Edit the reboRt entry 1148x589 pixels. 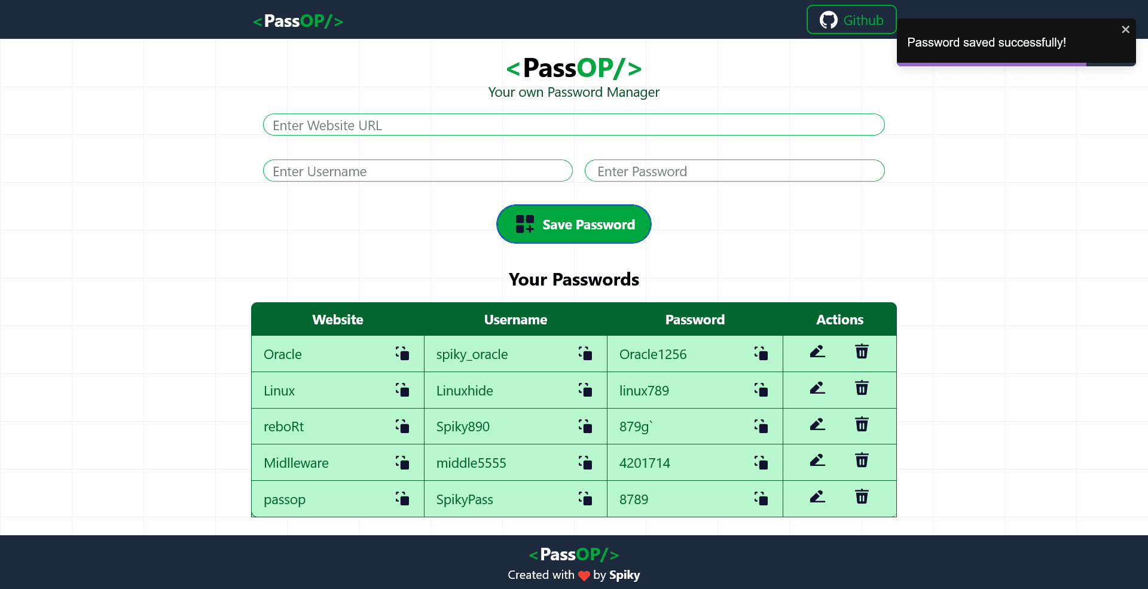pyautogui.click(x=817, y=425)
